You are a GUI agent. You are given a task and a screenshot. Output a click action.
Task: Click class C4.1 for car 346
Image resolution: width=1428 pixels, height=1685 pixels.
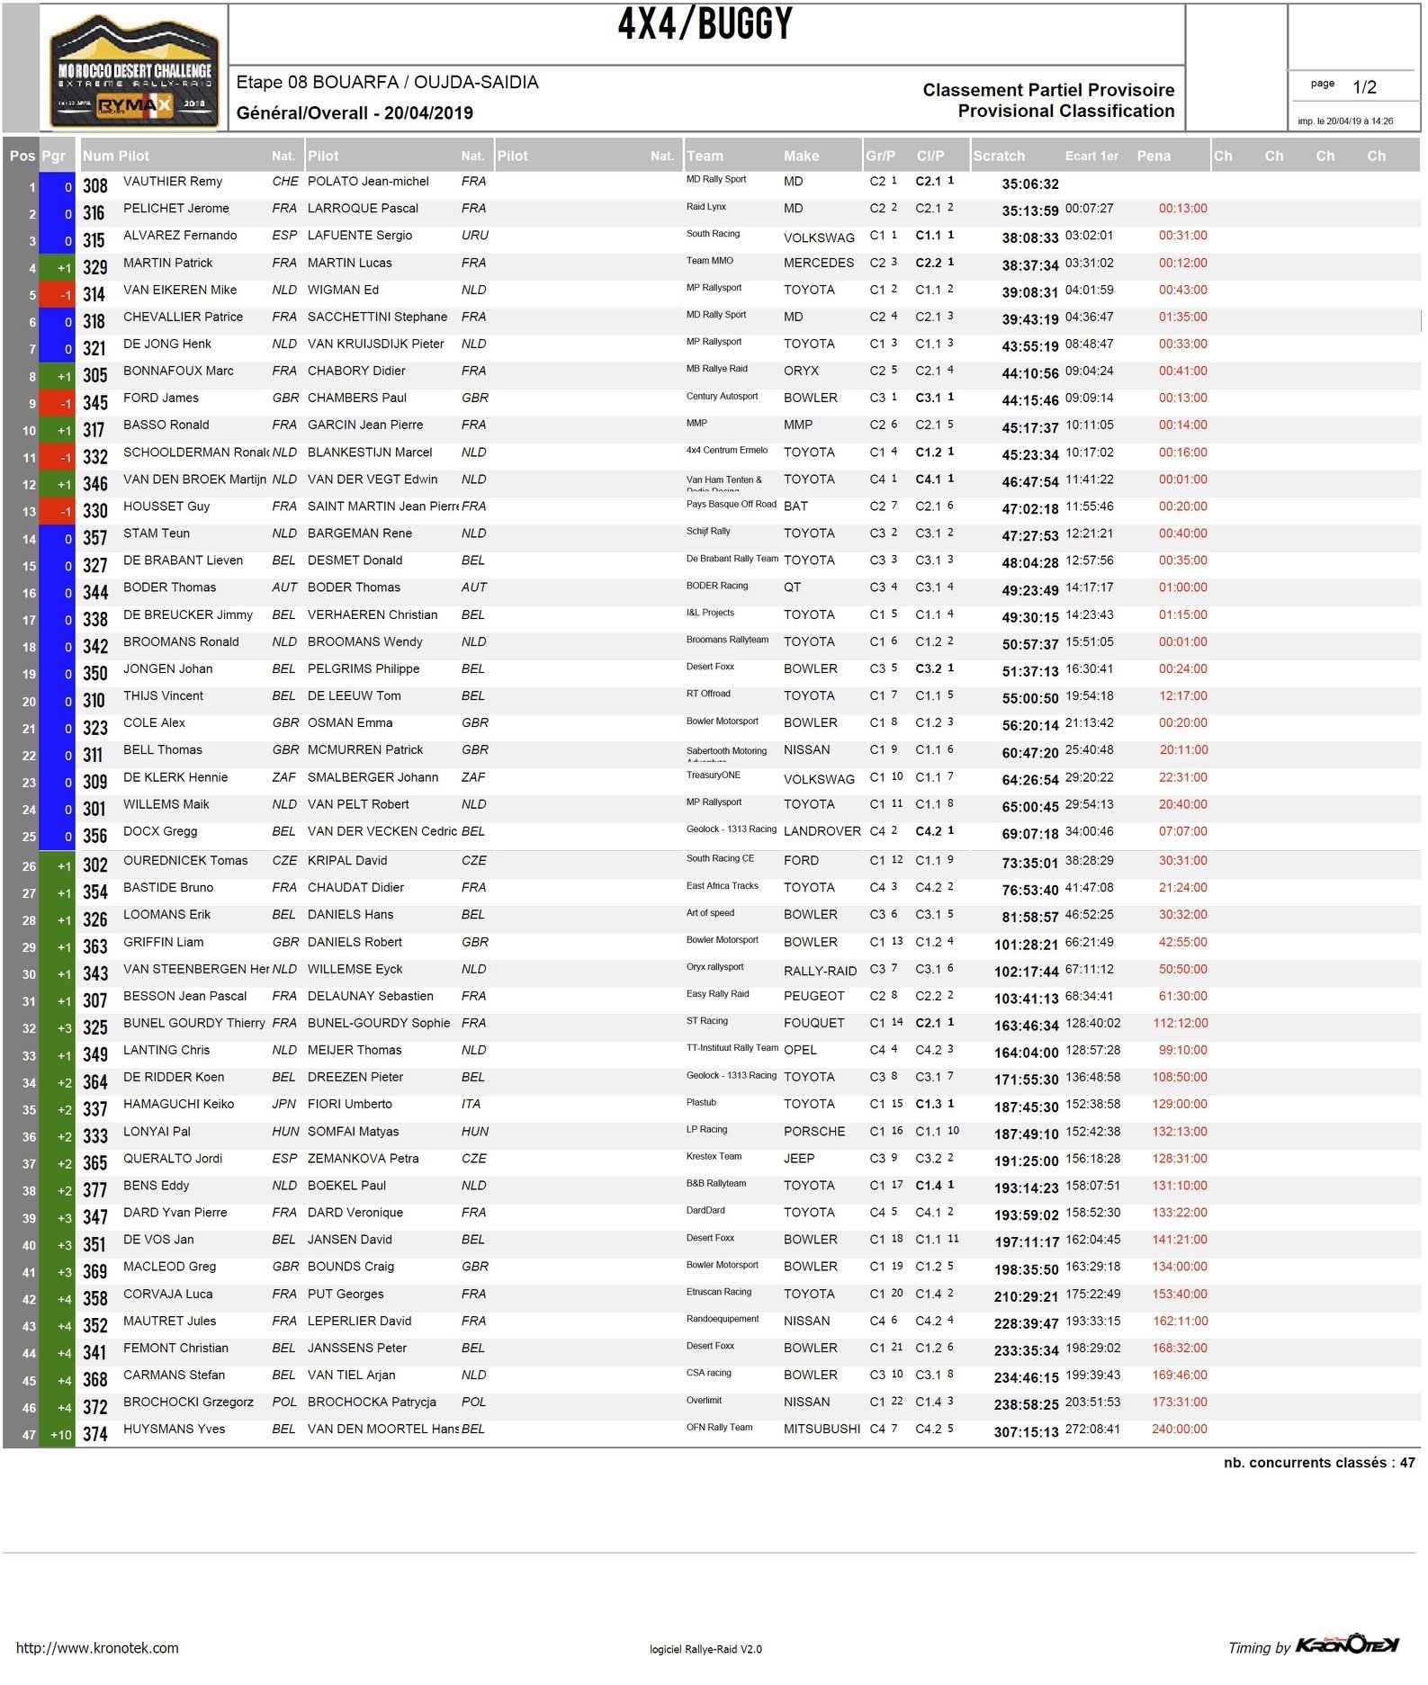pyautogui.click(x=934, y=480)
